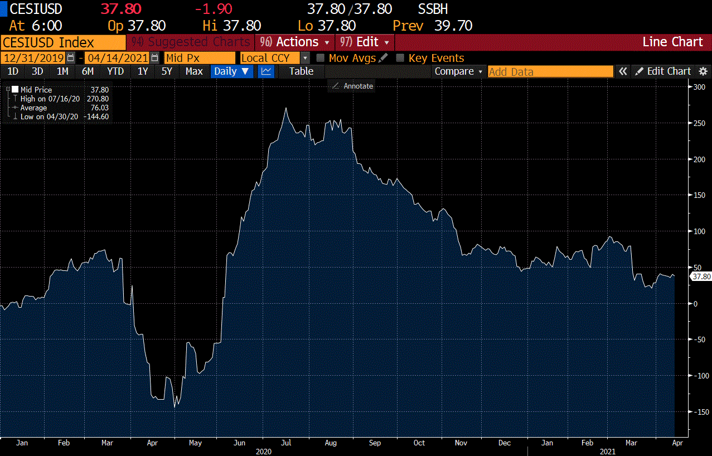Open the Edit menu
This screenshot has height=456, width=712.
[365, 42]
